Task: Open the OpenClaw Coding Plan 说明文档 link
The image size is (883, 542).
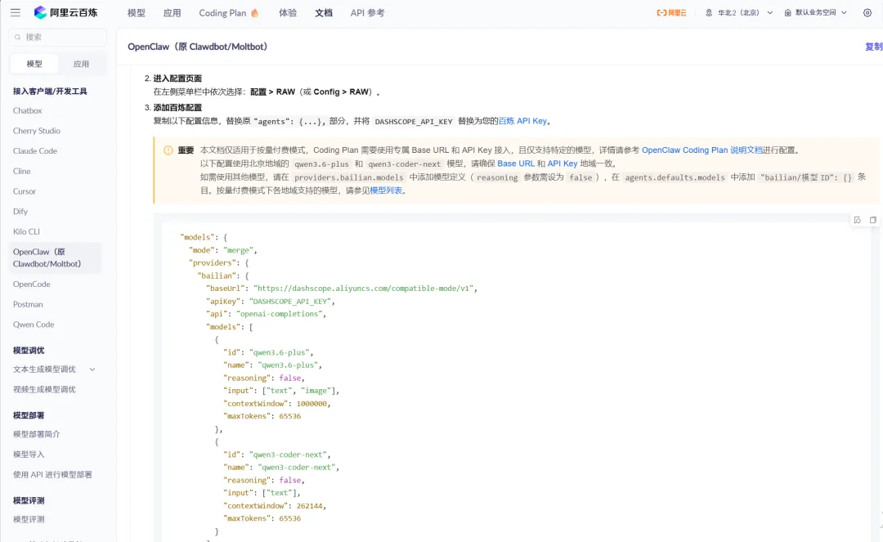Action: [x=701, y=150]
